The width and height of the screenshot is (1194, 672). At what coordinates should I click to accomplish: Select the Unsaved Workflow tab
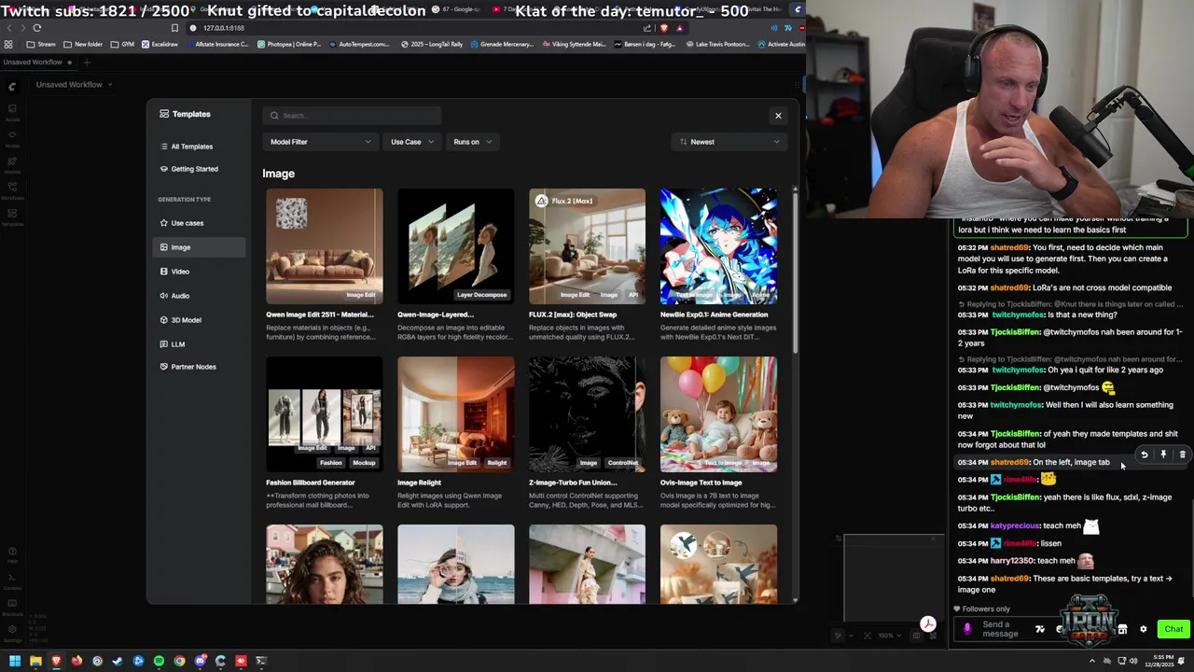coord(37,63)
